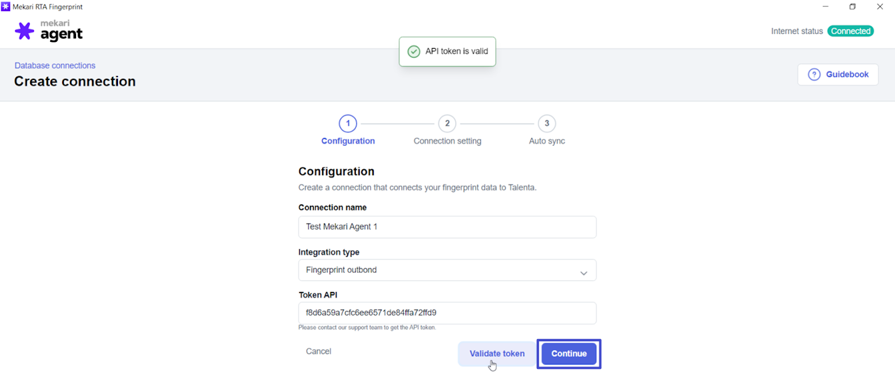Click the Mekari RTA Fingerprint title bar icon
895x384 pixels.
click(x=6, y=7)
